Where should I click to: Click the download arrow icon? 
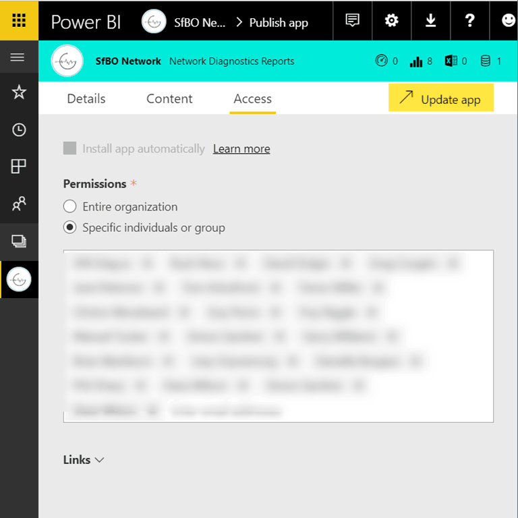click(430, 21)
